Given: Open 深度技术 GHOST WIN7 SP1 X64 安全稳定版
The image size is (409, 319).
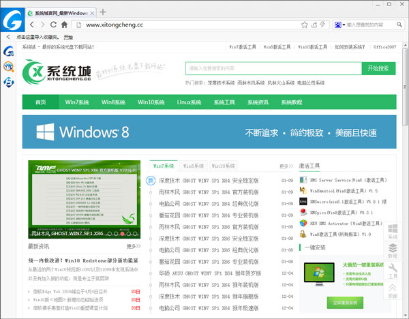Looking at the screenshot, I should pos(209,181).
